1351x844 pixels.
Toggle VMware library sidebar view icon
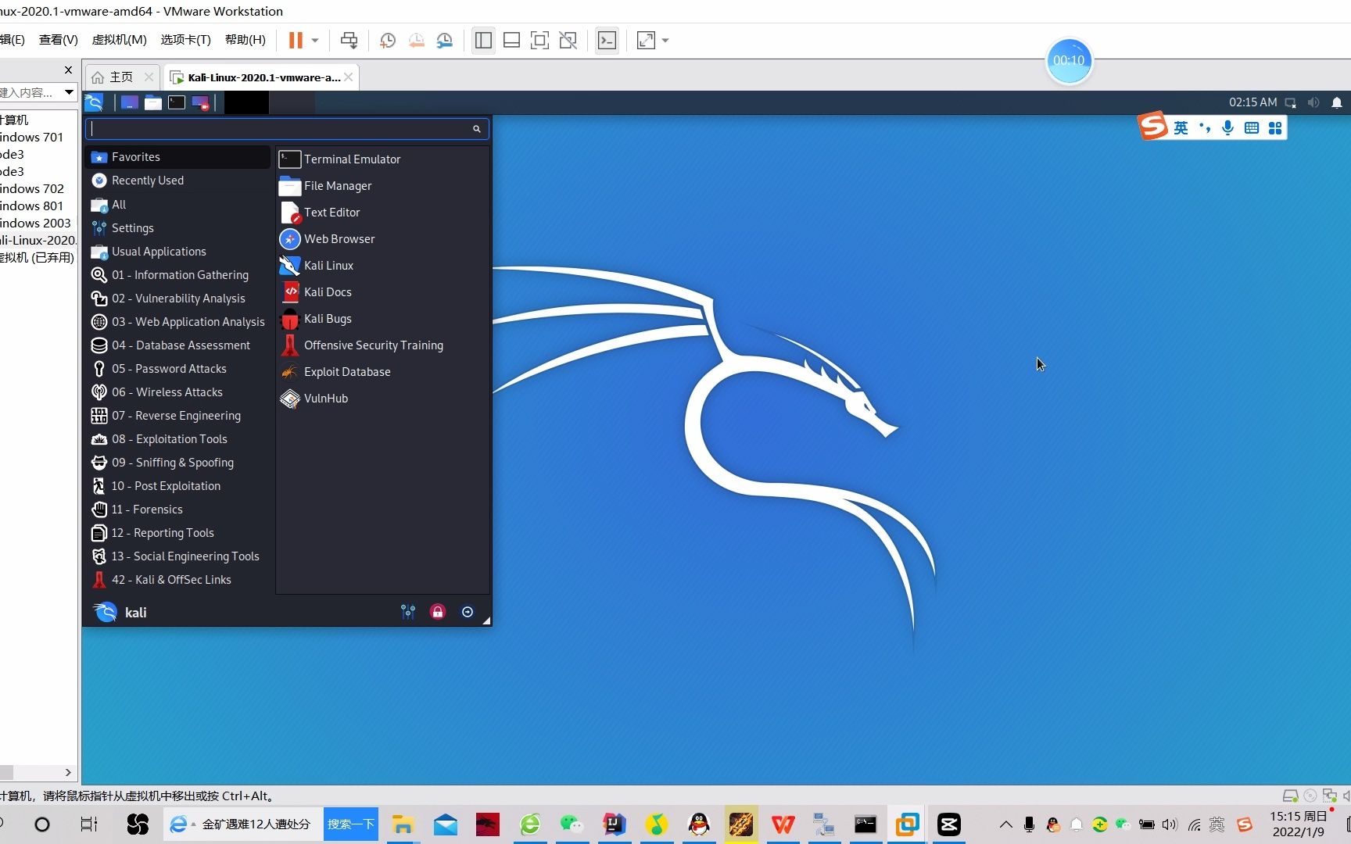coord(483,40)
